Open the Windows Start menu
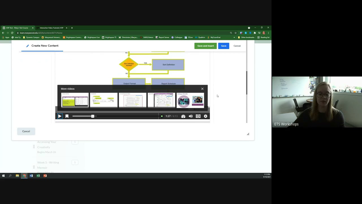Viewport: 362px width, 204px height. [3, 176]
